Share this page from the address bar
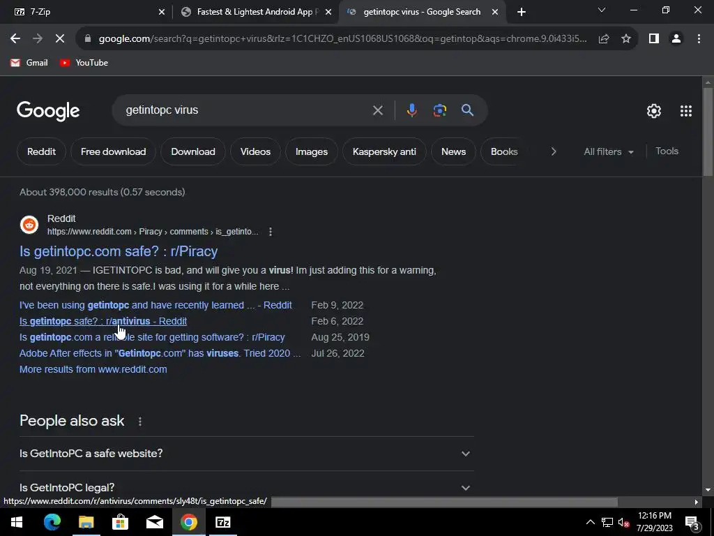Screen dimensions: 714x536 tap(604, 39)
